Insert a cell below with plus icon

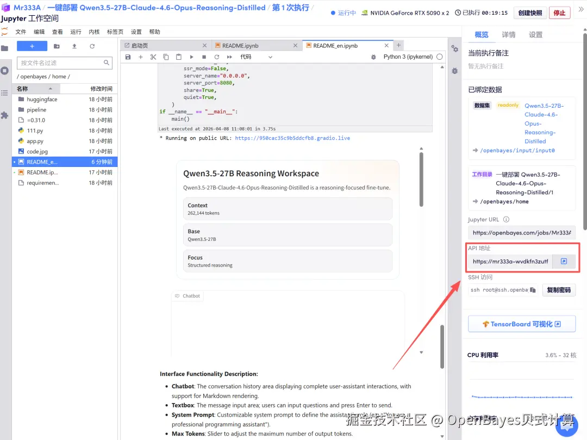click(140, 57)
